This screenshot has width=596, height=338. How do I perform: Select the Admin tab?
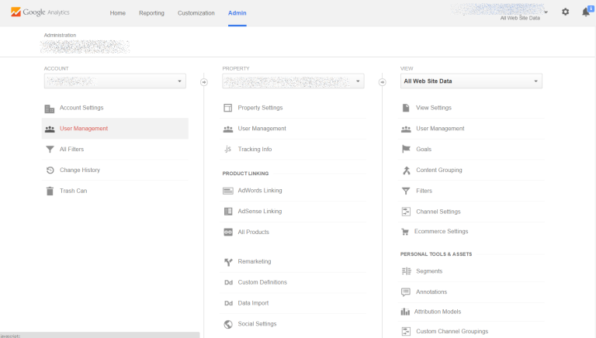click(237, 13)
